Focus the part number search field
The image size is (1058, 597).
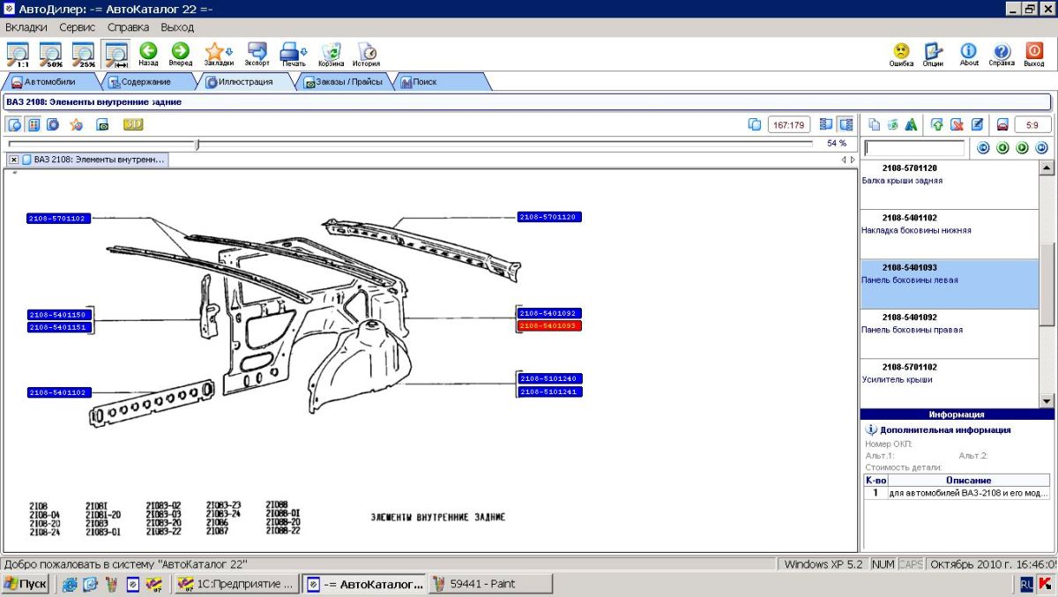[x=914, y=148]
